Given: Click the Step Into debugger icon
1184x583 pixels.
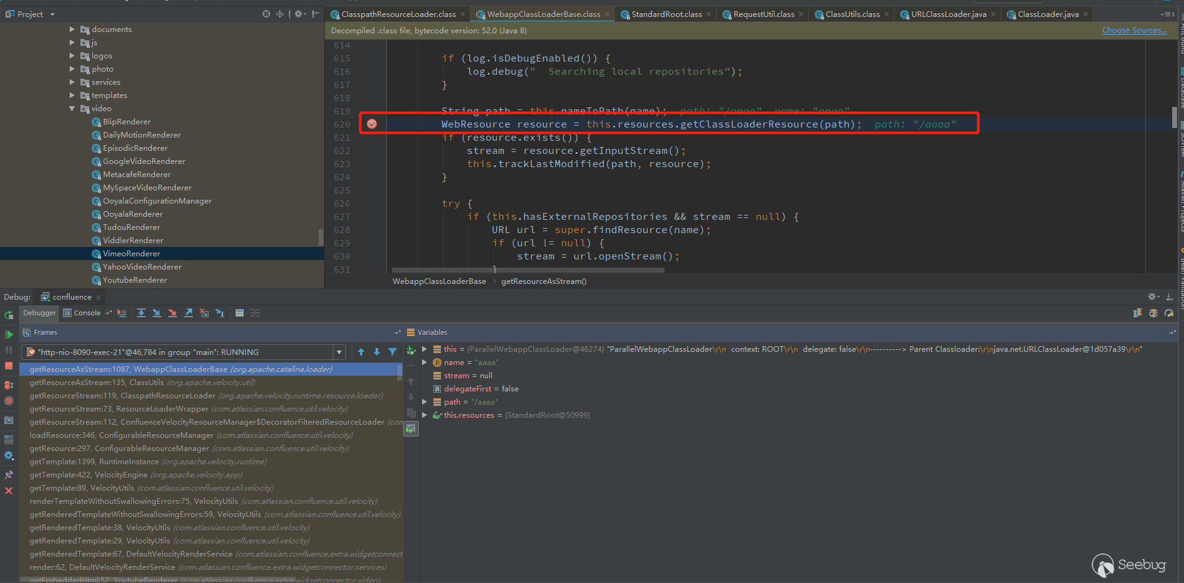Looking at the screenshot, I should tap(157, 313).
